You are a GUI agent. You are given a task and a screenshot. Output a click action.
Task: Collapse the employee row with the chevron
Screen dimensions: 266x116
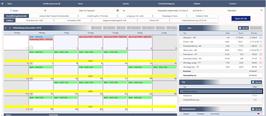tap(261, 10)
